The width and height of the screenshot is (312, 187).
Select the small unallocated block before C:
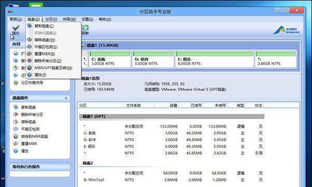[x=85, y=59]
